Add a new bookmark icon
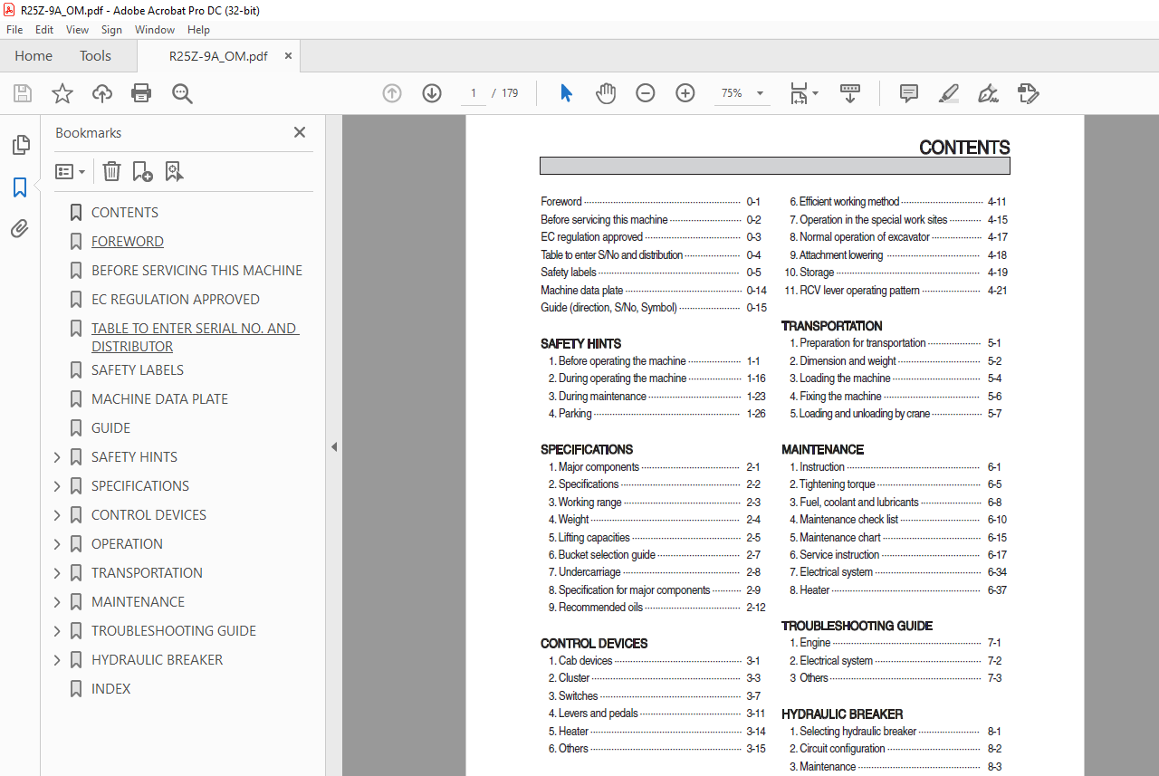The width and height of the screenshot is (1159, 776). [x=142, y=171]
